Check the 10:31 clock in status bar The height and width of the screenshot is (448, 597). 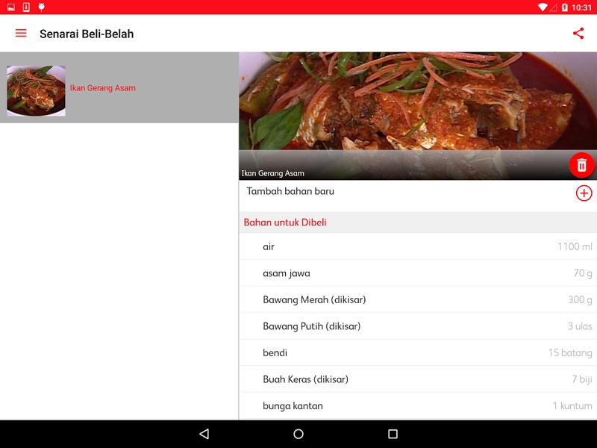[582, 7]
